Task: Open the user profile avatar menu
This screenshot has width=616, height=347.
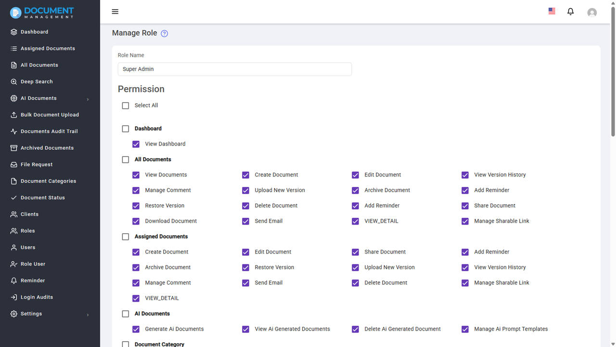Action: coord(592,13)
